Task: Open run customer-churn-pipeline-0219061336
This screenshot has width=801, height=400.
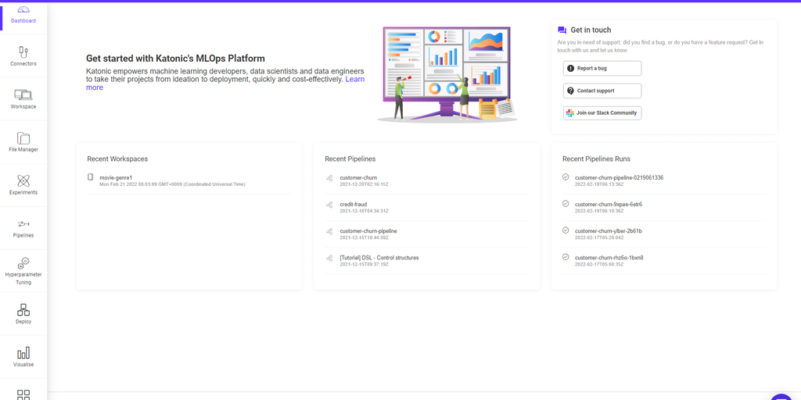Action: [x=620, y=177]
